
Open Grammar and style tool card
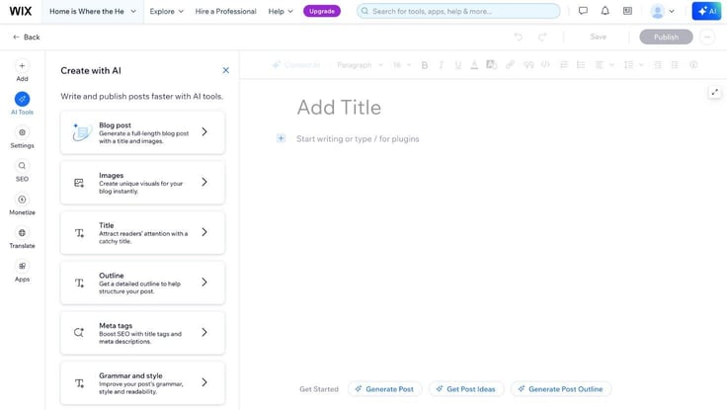142,382
